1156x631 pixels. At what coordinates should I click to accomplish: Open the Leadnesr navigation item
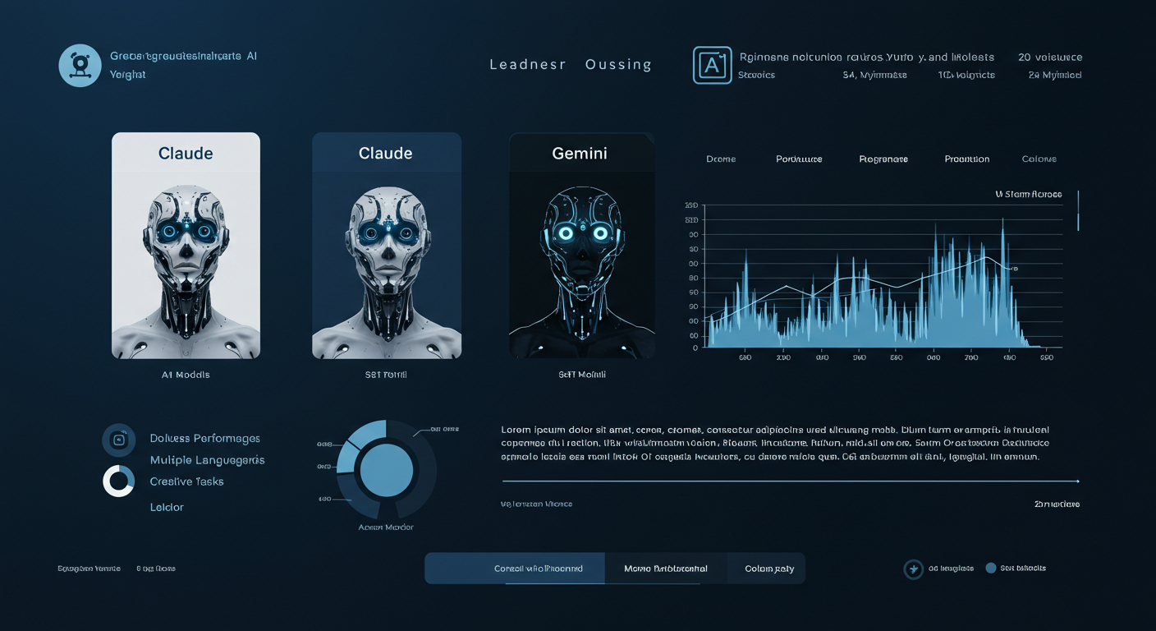[527, 65]
